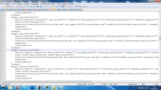Click the spell-check checkmark toolbar icon
This screenshot has width=161, height=90.
point(86,6)
